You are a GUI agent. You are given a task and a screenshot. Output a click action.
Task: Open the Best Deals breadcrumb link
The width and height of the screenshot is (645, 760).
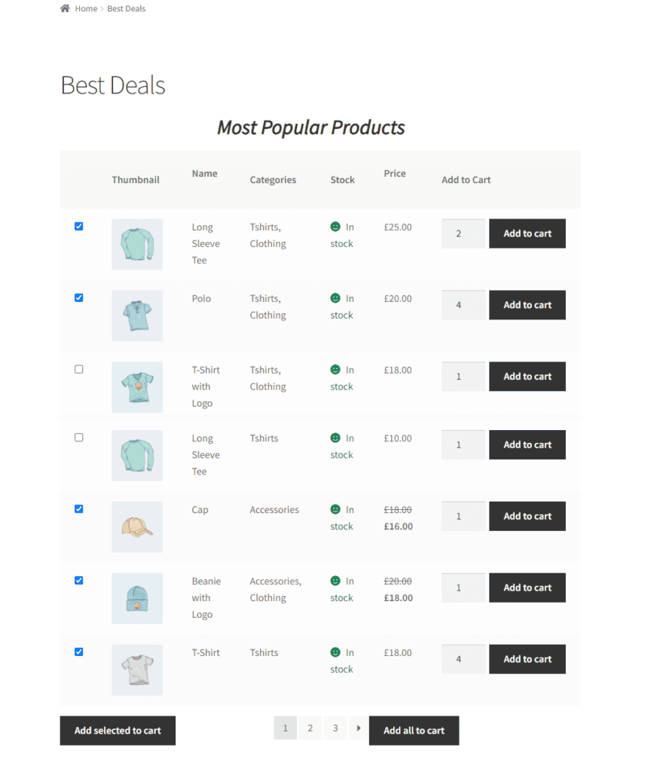point(126,8)
